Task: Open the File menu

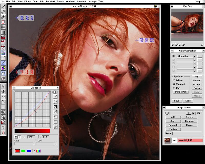Action: click(x=8, y=2)
